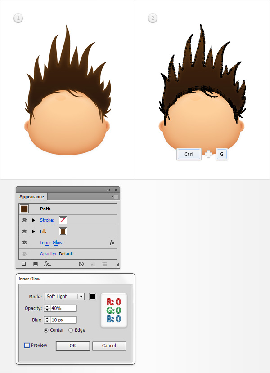Click OK in Inner Glow dialog
Viewport: 270px width, 373px height.
[x=72, y=346]
